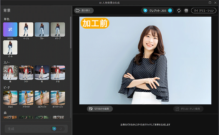Click the 生成 generate button
219x135 pixels.
(36, 129)
